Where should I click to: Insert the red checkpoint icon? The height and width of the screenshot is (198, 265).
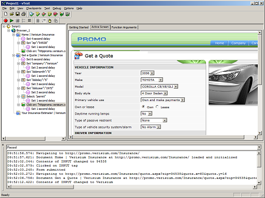(55, 14)
